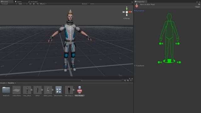Open the Effects dropdown in Scene toolbar
This screenshot has height=113, width=201.
coord(43,4)
